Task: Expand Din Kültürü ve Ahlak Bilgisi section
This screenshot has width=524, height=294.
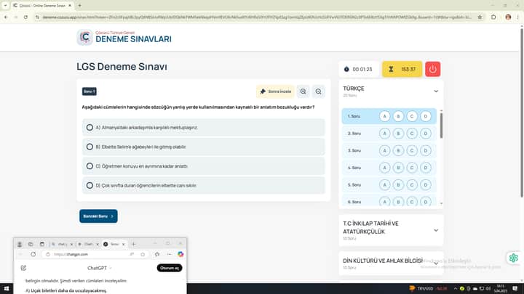Action: click(x=436, y=261)
